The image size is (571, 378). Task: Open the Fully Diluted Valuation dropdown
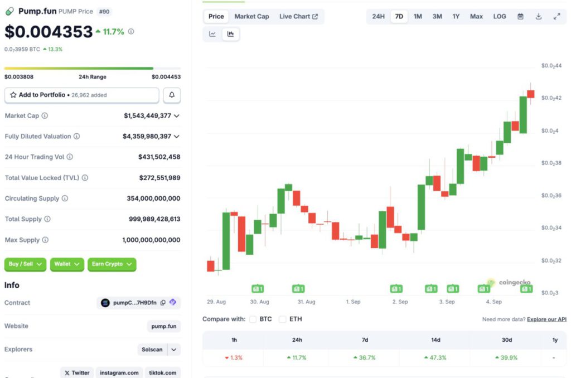point(177,136)
